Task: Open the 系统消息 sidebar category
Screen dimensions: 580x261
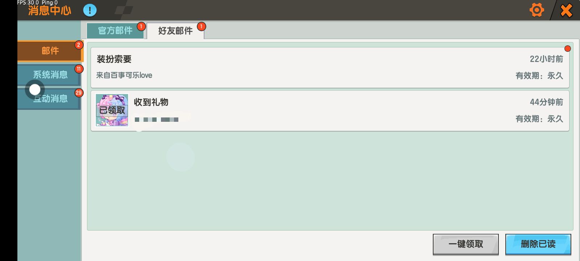Action: coord(50,75)
